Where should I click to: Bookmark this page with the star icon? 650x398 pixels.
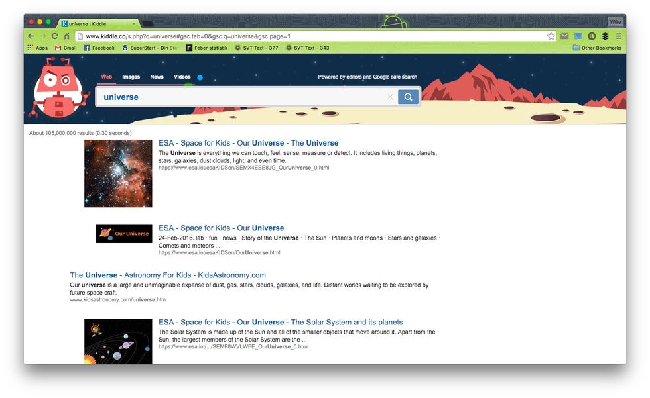[x=551, y=36]
